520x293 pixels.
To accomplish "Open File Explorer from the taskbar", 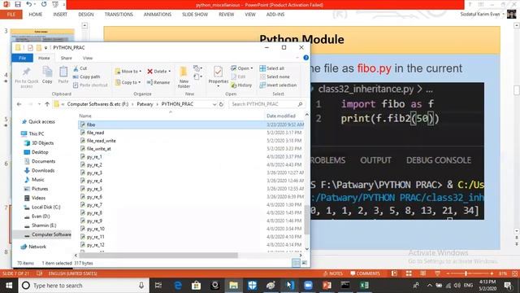I will pyautogui.click(x=233, y=286).
